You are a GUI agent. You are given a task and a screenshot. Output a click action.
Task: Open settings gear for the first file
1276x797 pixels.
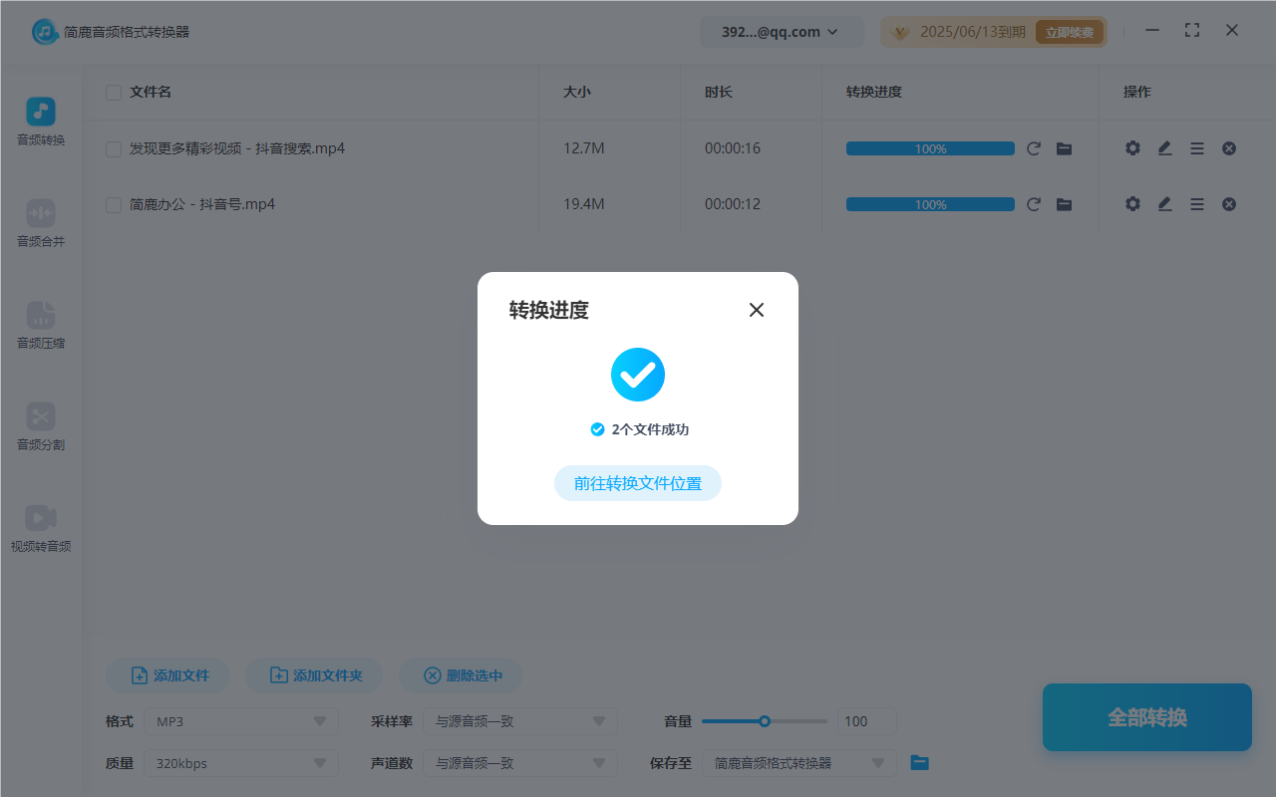pyautogui.click(x=1132, y=147)
